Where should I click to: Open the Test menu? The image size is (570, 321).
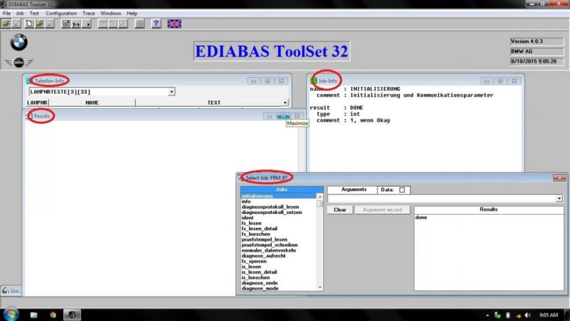pyautogui.click(x=34, y=13)
